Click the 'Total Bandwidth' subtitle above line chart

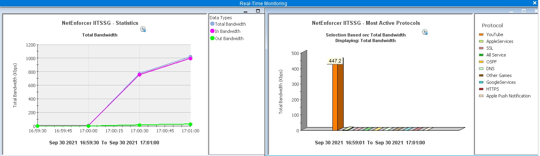100,35
